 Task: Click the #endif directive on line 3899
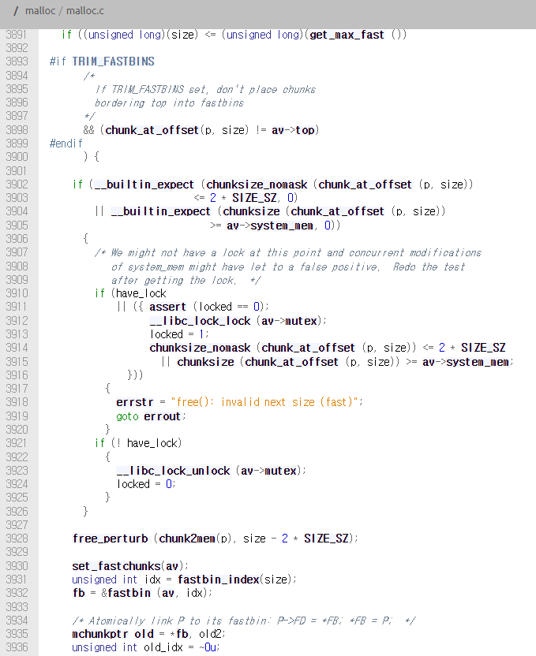(x=66, y=143)
